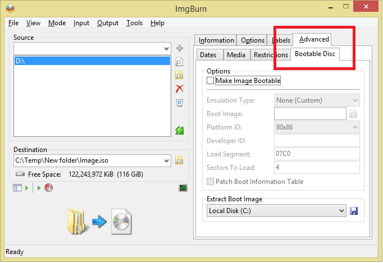Switch to the Restrictions sub-tab
The height and width of the screenshot is (263, 383).
(271, 54)
